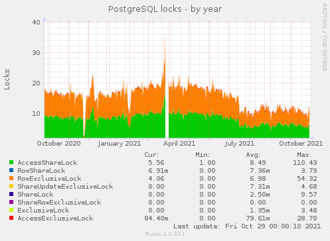Click RowExclusiveLock max value 54.32
The image size is (330, 241).
pos(307,179)
